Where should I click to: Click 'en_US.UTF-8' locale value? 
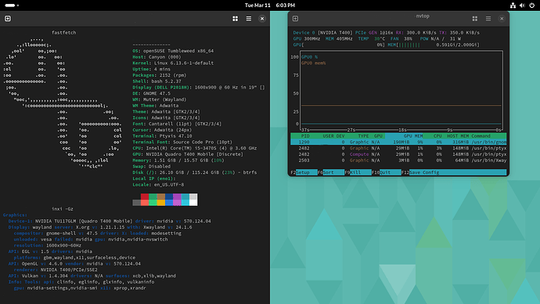(x=169, y=185)
